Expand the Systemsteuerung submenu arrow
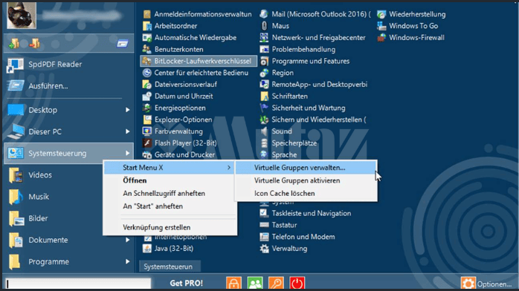519x291 pixels. click(x=127, y=153)
